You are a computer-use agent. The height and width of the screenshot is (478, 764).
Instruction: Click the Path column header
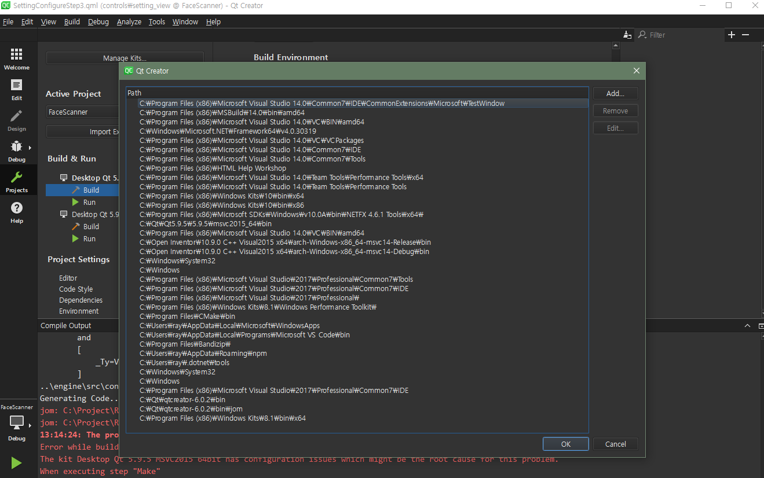(357, 93)
